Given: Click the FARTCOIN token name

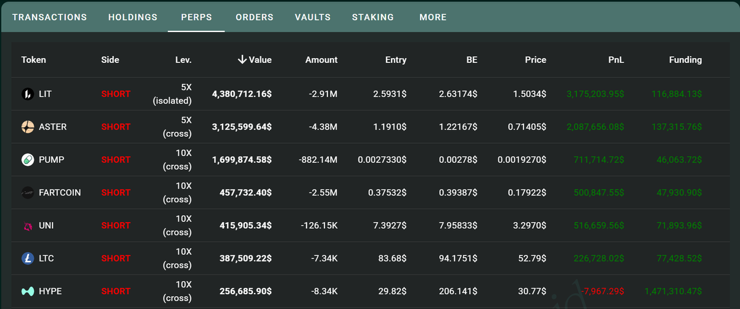Looking at the screenshot, I should point(59,192).
